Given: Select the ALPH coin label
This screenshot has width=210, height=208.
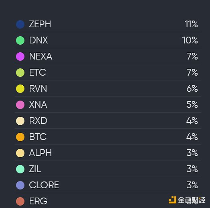Looking at the screenshot, I should [x=40, y=153].
